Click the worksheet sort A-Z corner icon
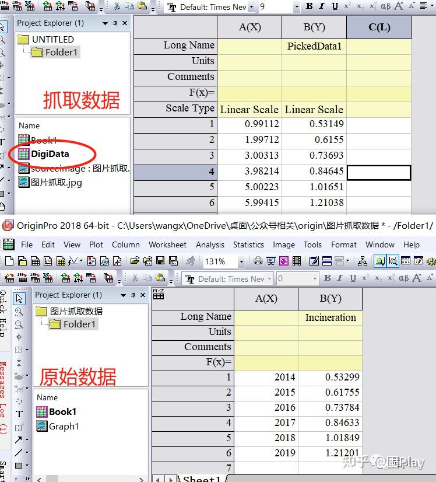436x482 pixels. click(x=159, y=294)
